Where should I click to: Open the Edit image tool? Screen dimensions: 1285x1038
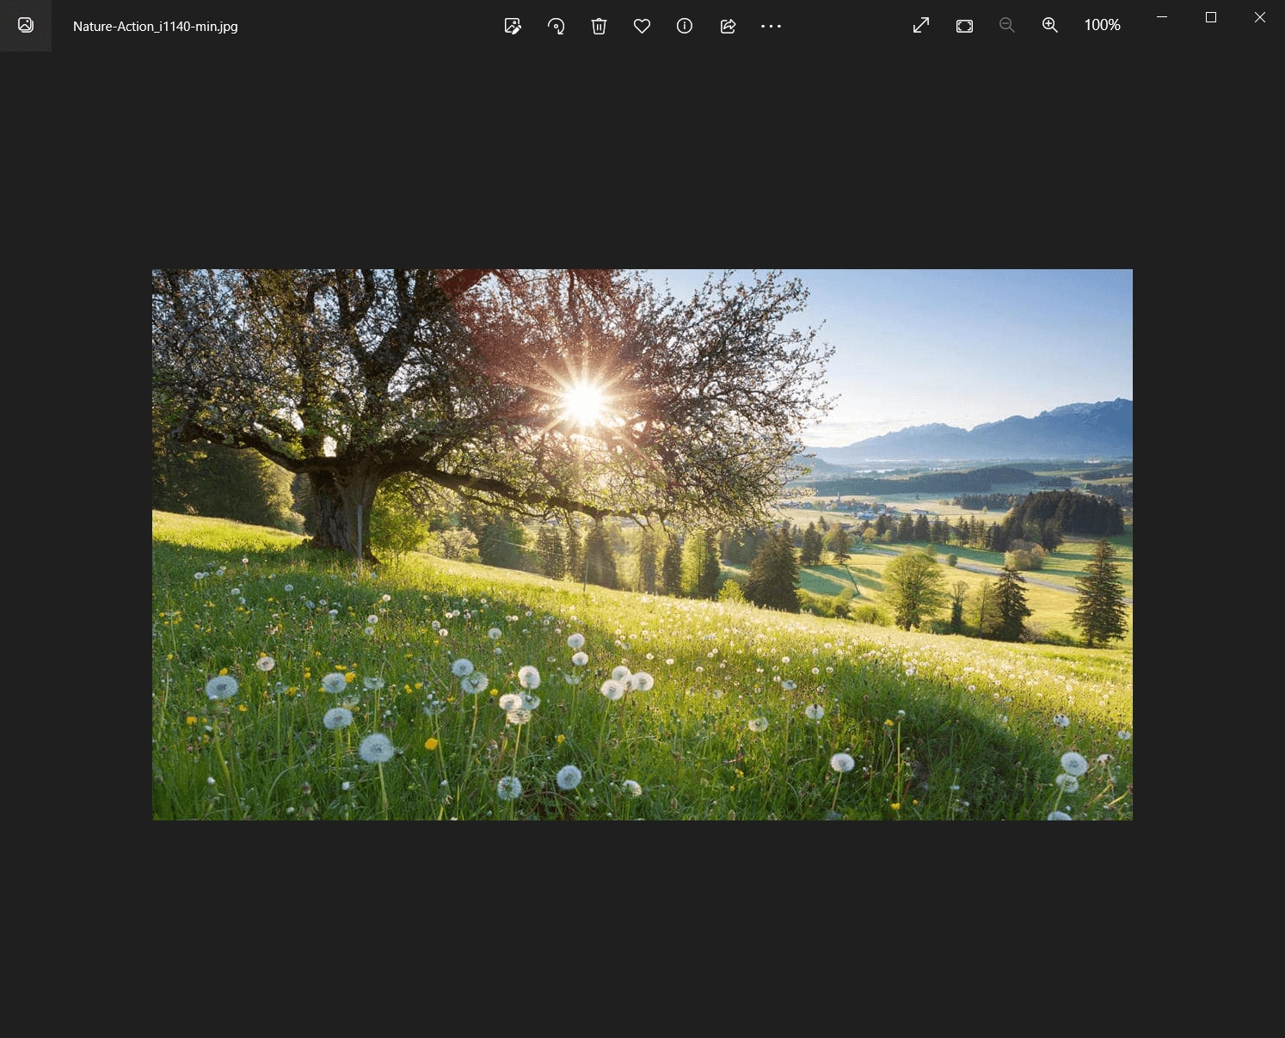(x=513, y=26)
